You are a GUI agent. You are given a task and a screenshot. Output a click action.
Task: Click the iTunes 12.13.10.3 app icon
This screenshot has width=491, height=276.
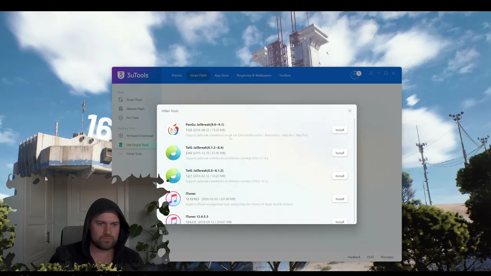tap(173, 199)
